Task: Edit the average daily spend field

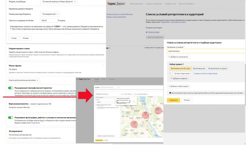Action: click(x=48, y=20)
